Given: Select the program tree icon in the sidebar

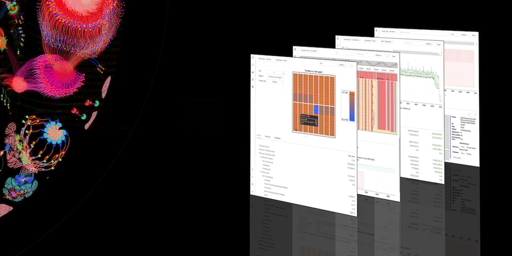Looking at the screenshot, I should pos(253,79).
